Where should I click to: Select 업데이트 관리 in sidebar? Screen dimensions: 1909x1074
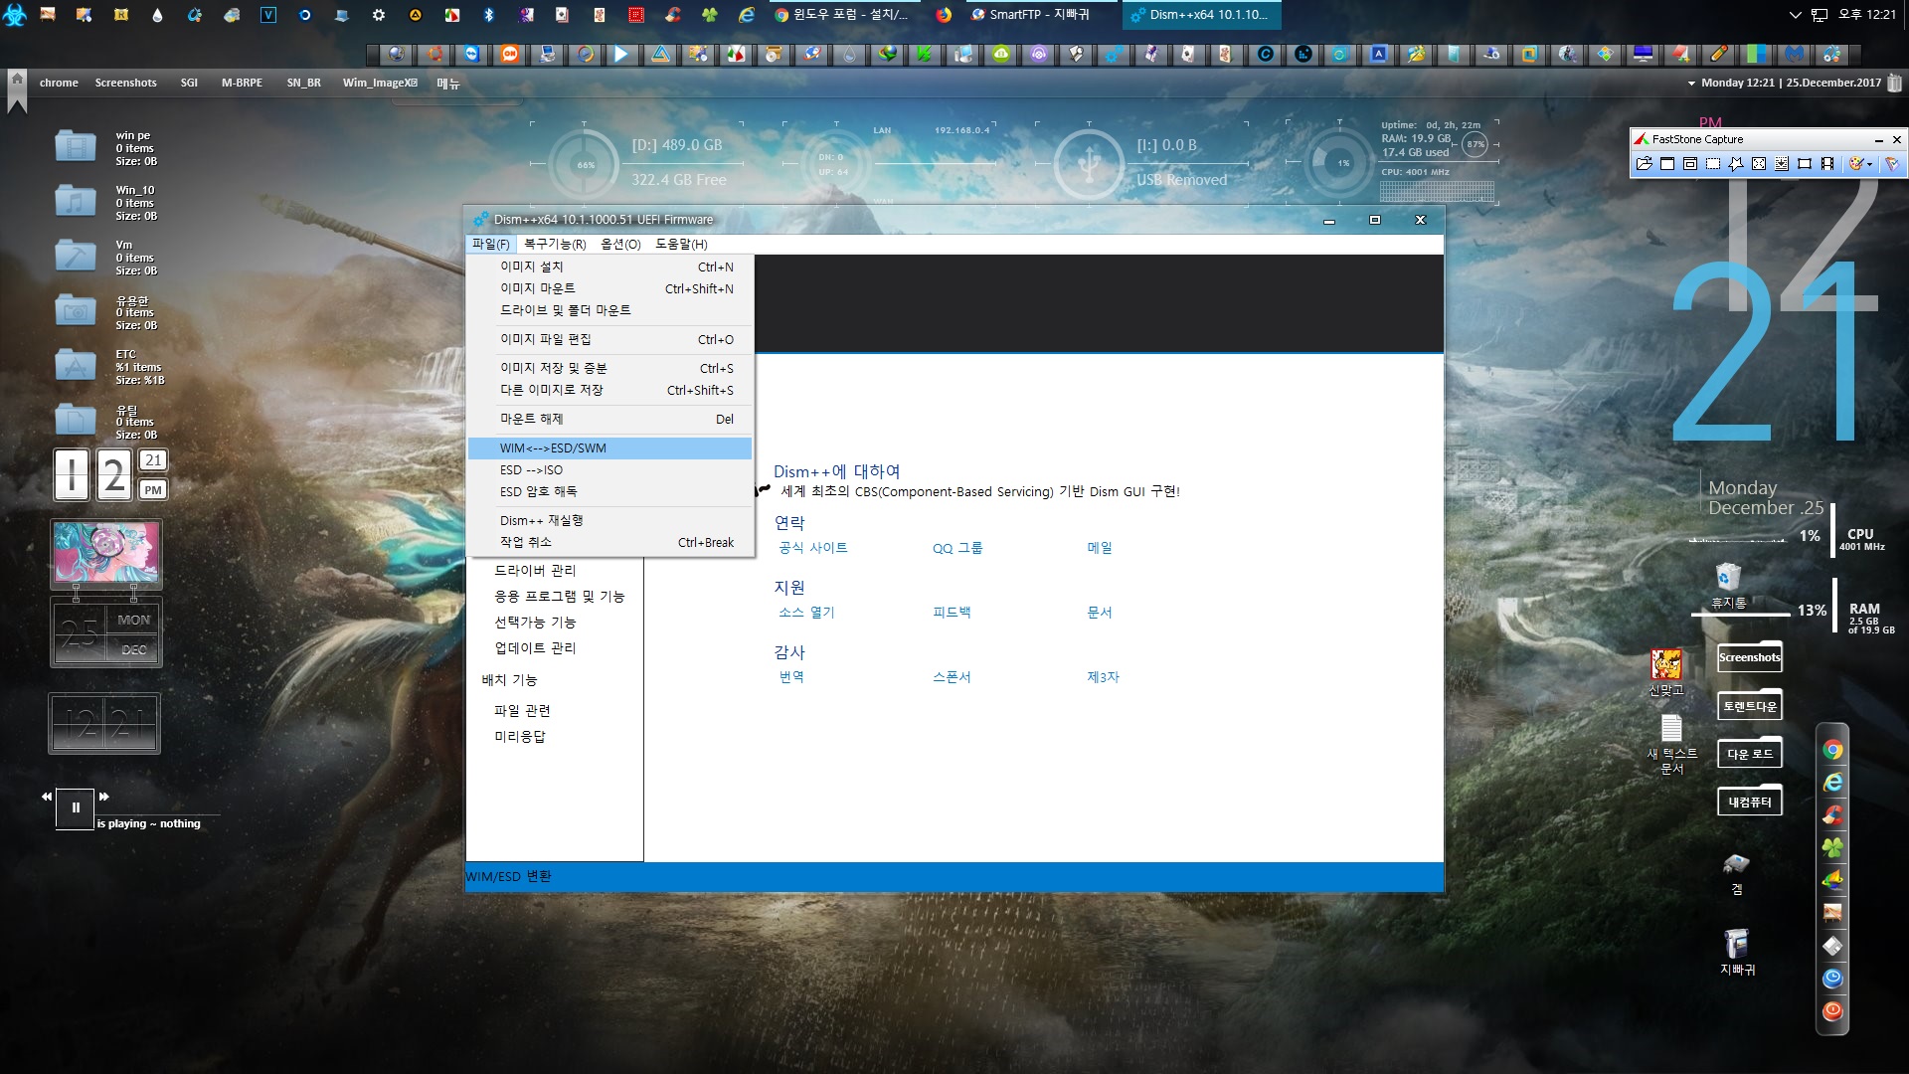[535, 648]
